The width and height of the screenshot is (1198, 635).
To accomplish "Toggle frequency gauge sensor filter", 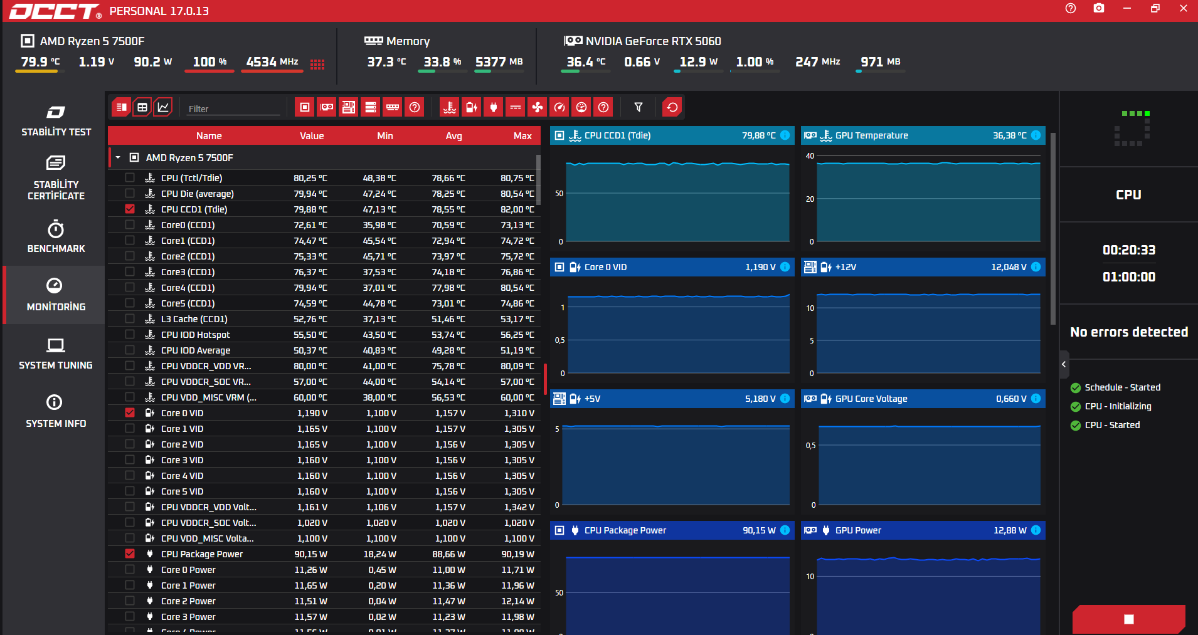I will click(x=559, y=107).
